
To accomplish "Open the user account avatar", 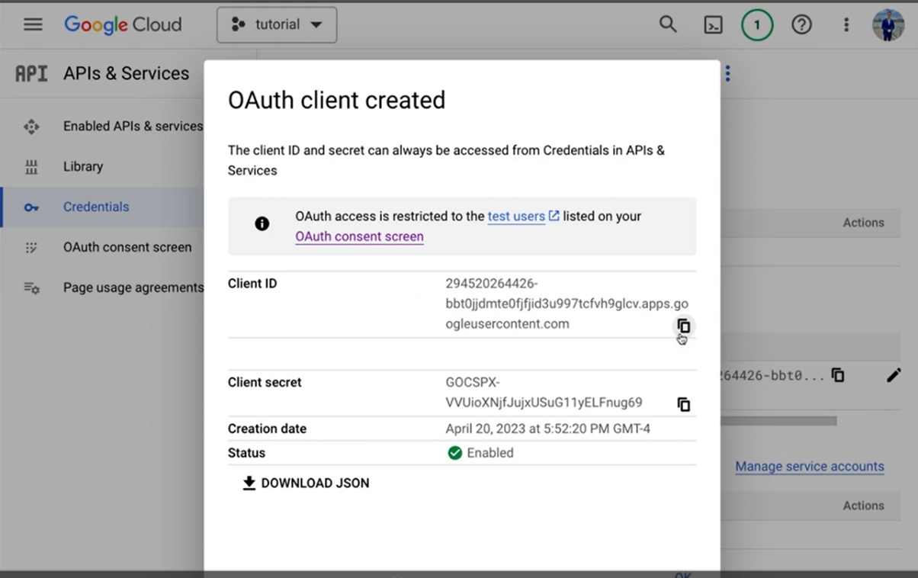I will [x=888, y=24].
